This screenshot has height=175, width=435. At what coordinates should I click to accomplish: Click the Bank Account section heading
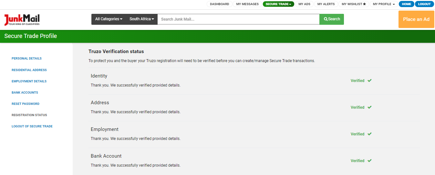pos(106,156)
